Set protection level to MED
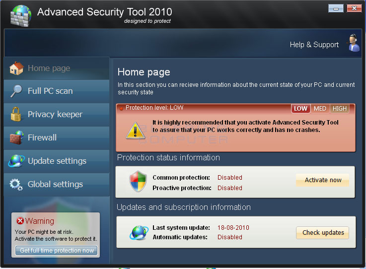Viewport: 366px width, 269px height. tap(320, 109)
